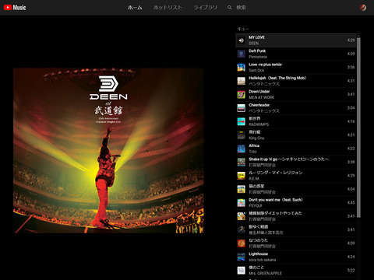Click the Love -re:plus remix- thumbnail
Viewport: 374px width, 280px height.
[242, 68]
